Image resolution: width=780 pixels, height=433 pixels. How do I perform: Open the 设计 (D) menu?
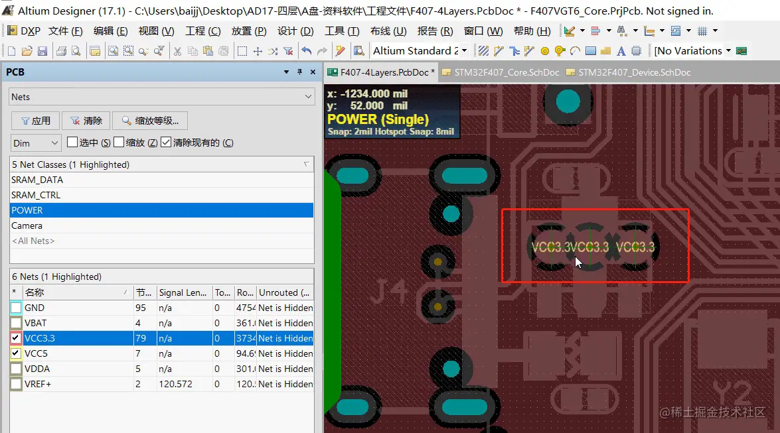(295, 31)
